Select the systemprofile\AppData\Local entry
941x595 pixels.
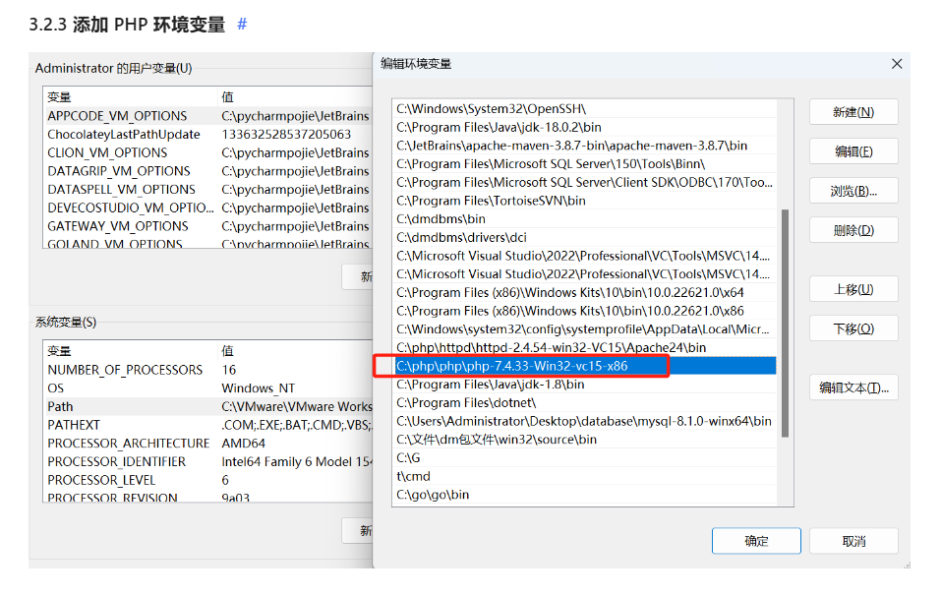click(585, 329)
